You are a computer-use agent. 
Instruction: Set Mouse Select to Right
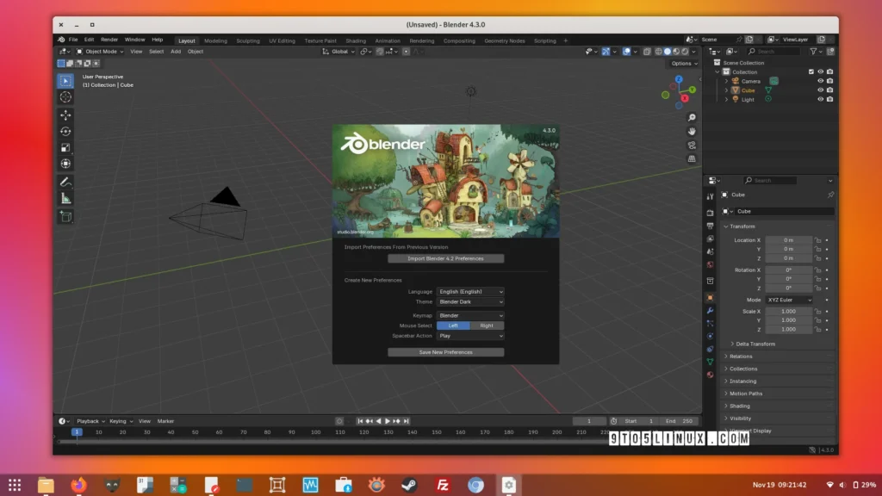pyautogui.click(x=487, y=325)
